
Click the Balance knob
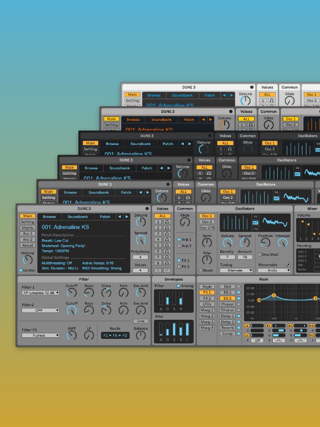coord(141,335)
